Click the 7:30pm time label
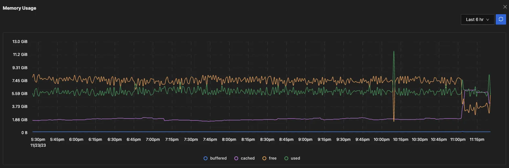509x168 pixels. (x=191, y=140)
